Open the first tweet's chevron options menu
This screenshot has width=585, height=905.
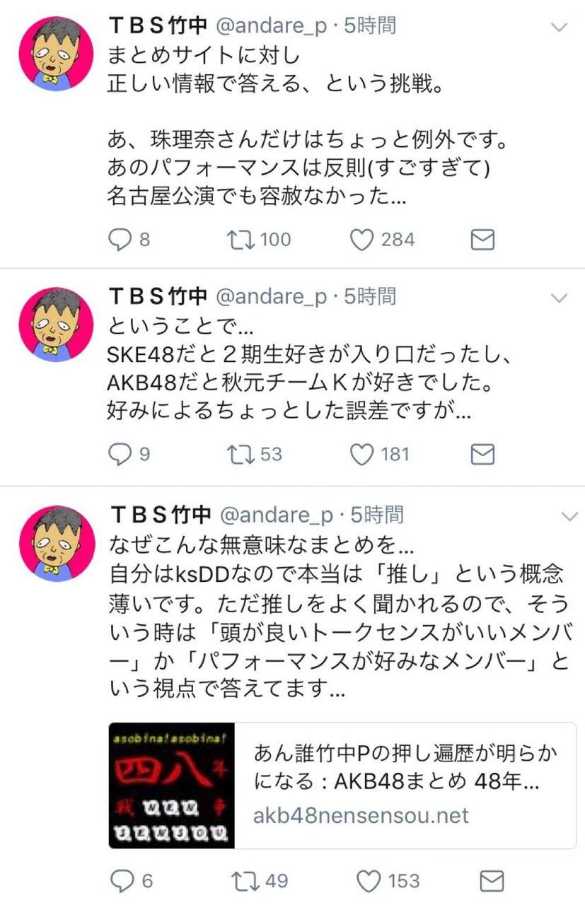click(x=560, y=28)
